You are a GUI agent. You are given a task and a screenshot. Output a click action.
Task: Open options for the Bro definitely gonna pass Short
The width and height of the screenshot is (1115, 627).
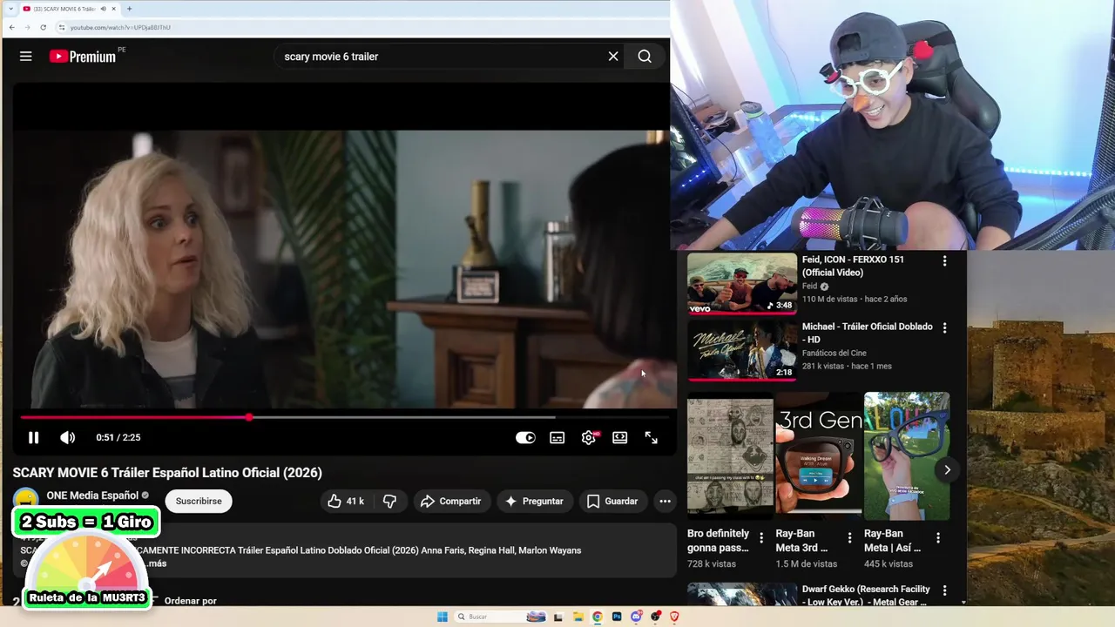[761, 538]
